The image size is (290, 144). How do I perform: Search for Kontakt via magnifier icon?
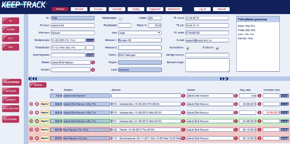93,70
